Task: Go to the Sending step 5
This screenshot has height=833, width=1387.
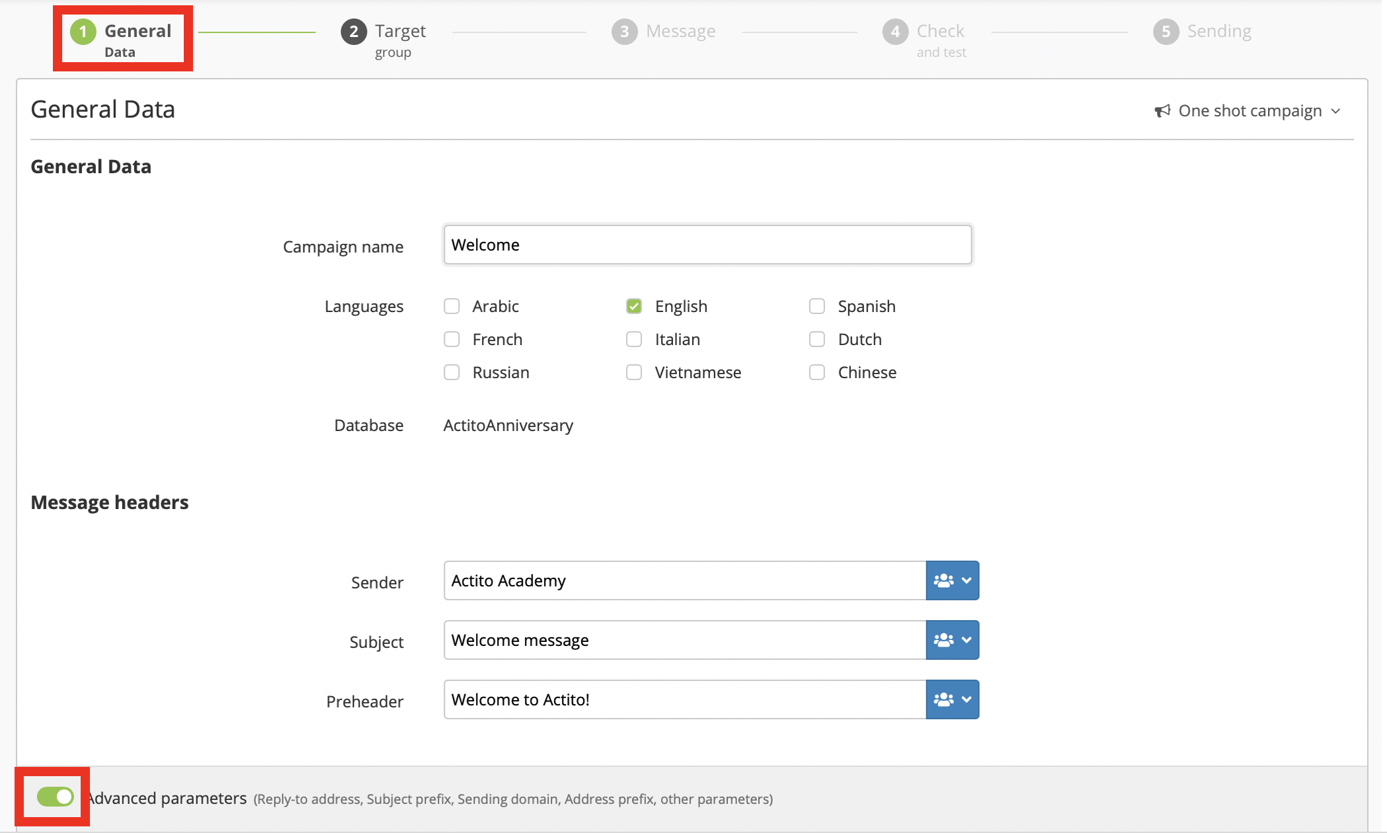Action: [1203, 31]
